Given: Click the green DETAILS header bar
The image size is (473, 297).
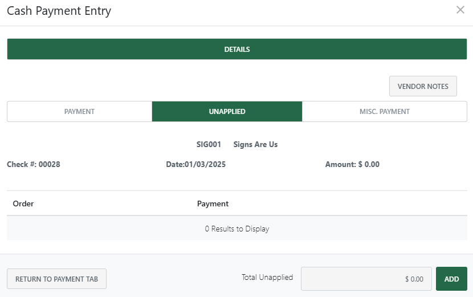Looking at the screenshot, I should [x=237, y=49].
